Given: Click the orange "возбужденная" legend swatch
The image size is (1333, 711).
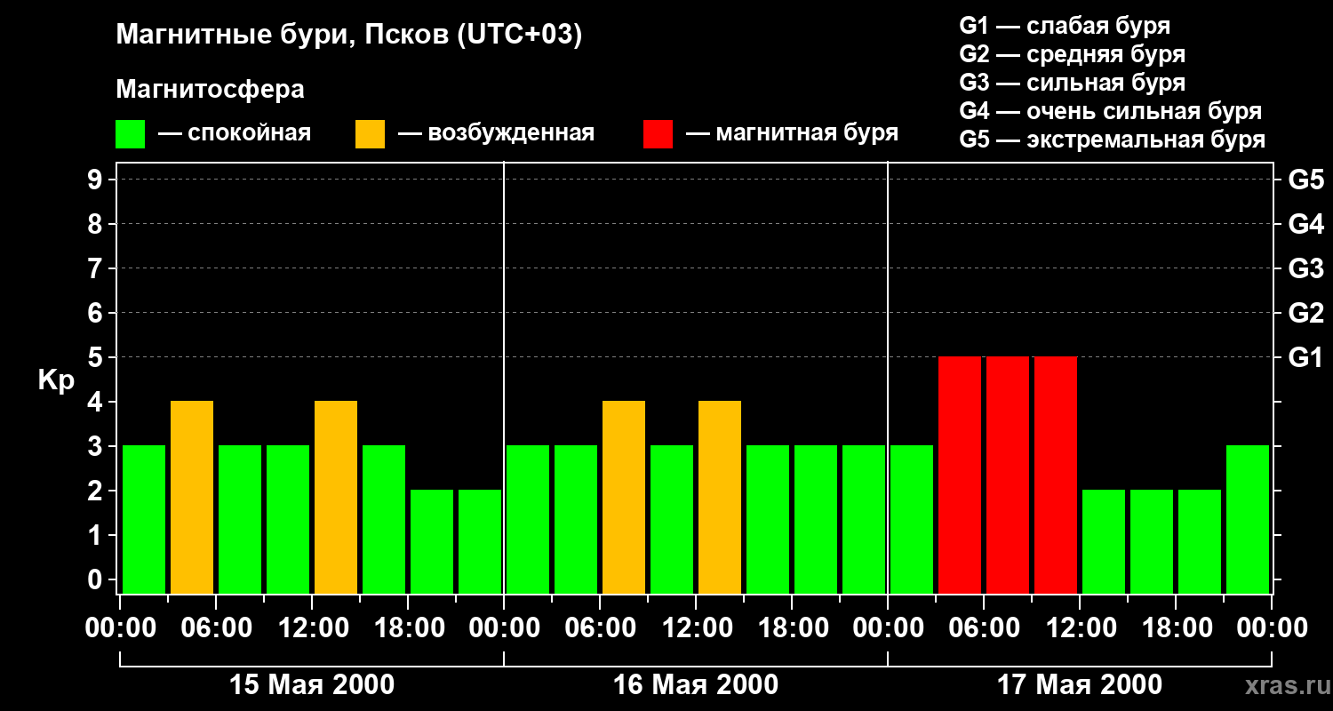Looking at the screenshot, I should [x=370, y=134].
